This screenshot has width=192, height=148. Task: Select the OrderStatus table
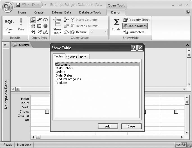click(x=97, y=75)
